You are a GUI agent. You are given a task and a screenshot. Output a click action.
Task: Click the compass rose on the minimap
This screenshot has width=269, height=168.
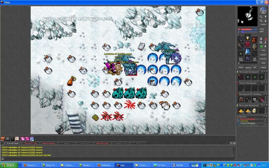pos(263,10)
